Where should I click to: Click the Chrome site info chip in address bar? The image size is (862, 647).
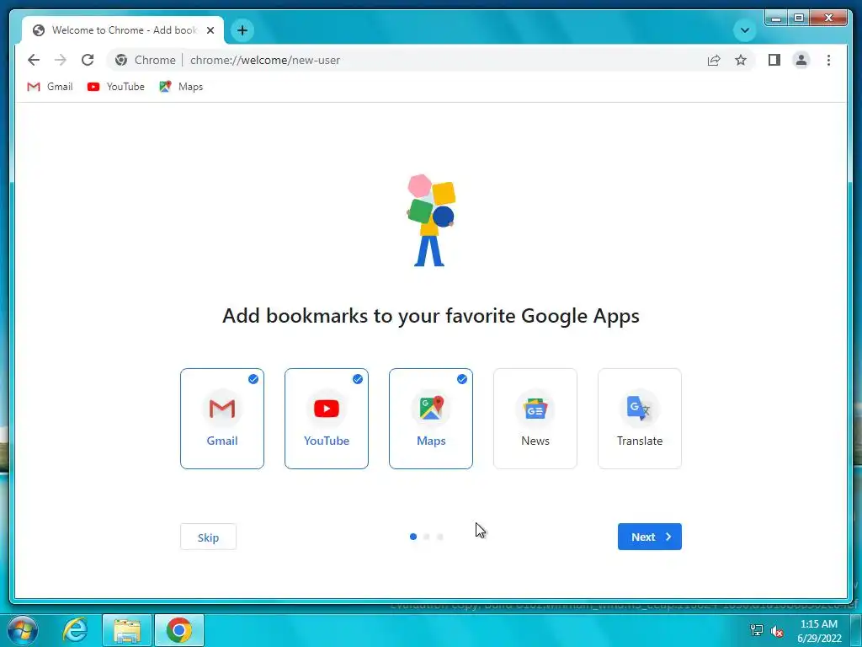[x=146, y=60]
